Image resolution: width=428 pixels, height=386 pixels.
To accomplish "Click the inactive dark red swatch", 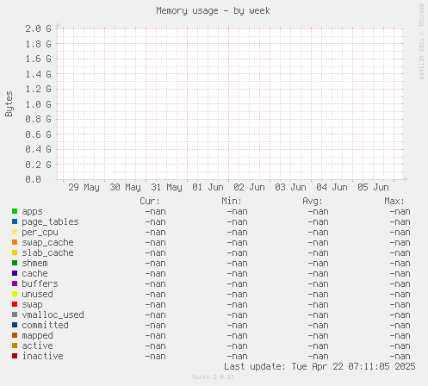I will 15,356.
